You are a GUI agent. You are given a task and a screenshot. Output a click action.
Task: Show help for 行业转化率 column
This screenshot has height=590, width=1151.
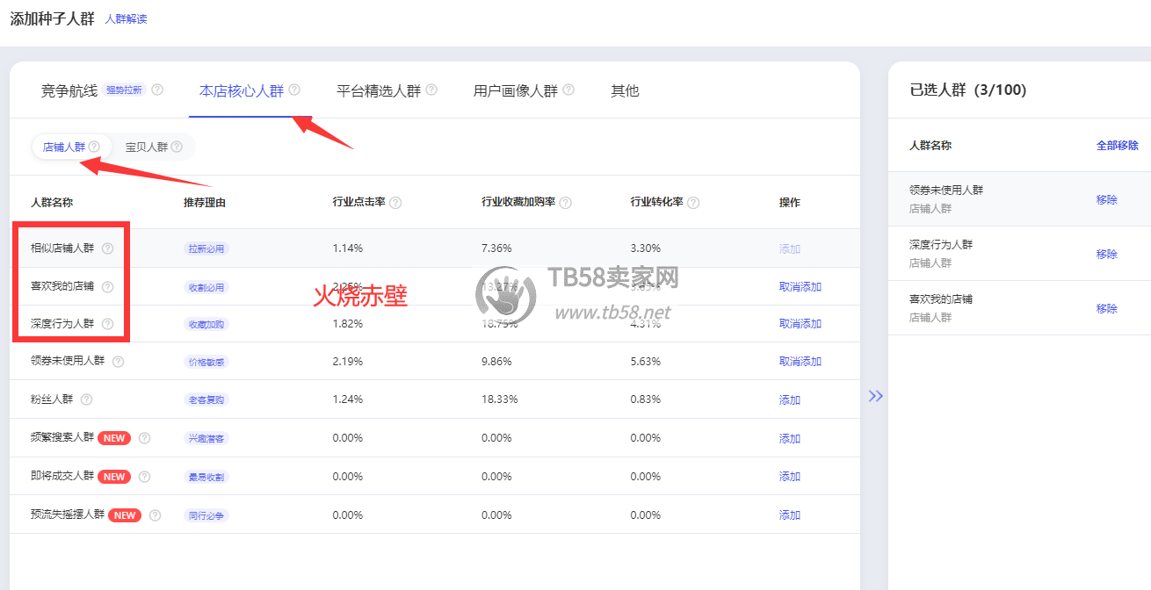point(693,203)
